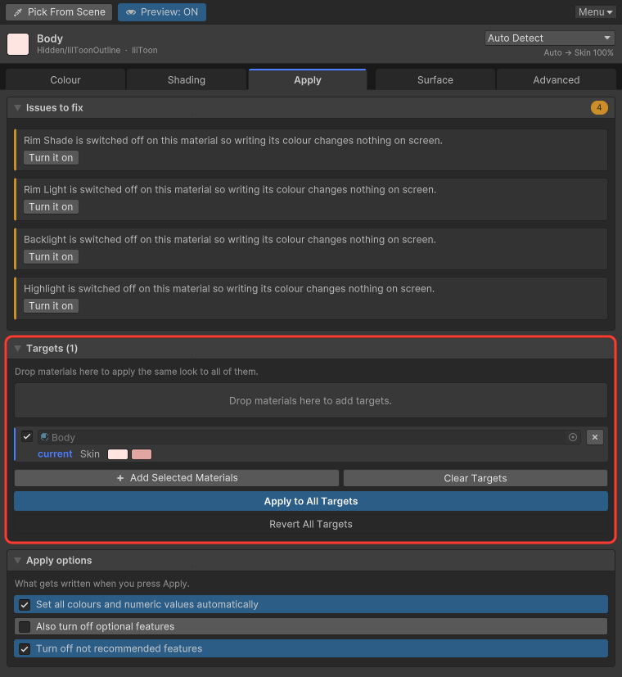Switch to the Colour tab
The height and width of the screenshot is (677, 622).
[65, 80]
